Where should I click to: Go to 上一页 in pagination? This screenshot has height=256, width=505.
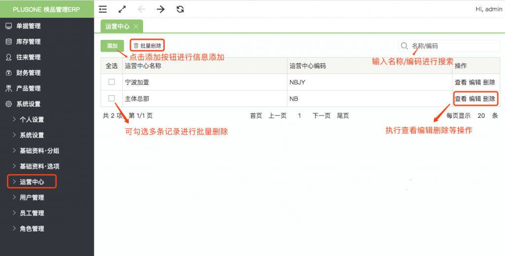pos(278,115)
